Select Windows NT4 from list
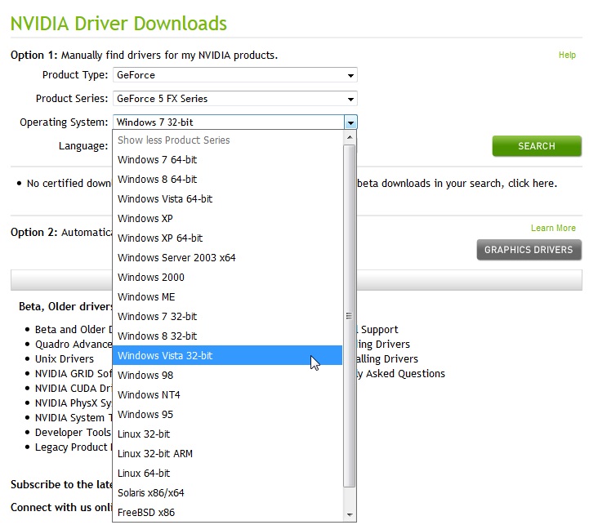Screen dimensions: 598x525 228,395
